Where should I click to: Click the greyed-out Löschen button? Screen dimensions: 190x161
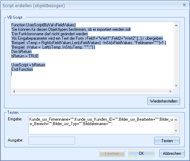point(112,153)
